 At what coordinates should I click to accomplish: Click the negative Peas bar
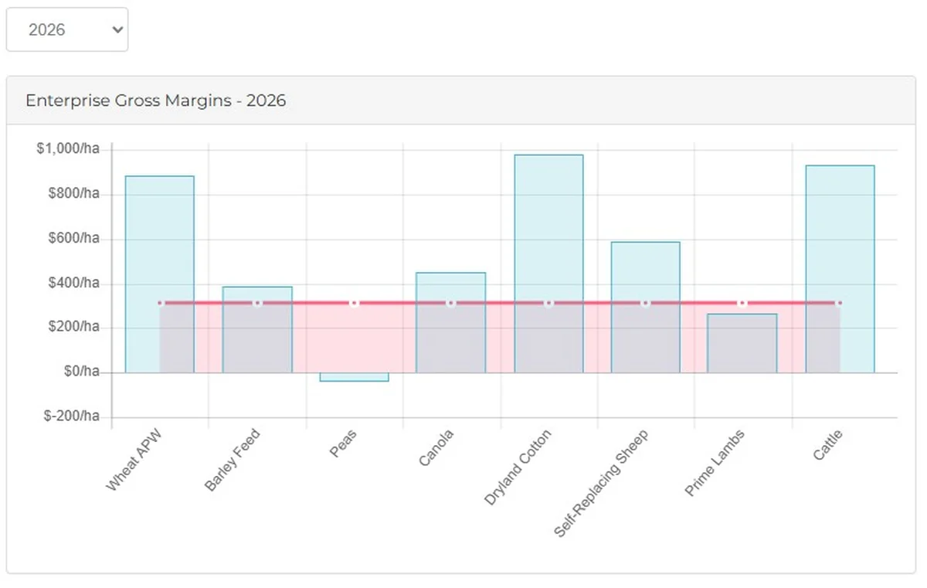click(x=354, y=377)
